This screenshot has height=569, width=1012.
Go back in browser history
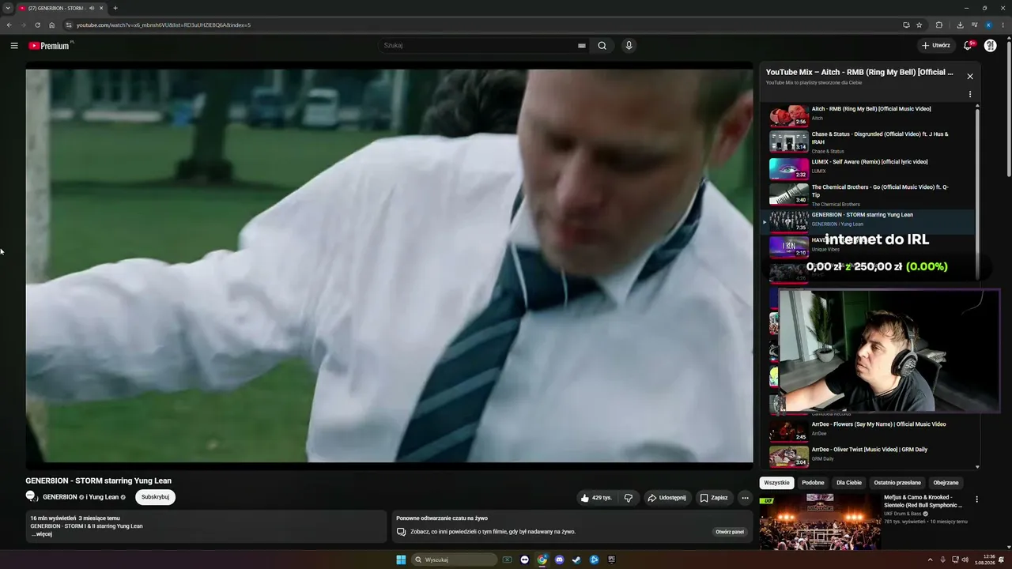tap(9, 25)
